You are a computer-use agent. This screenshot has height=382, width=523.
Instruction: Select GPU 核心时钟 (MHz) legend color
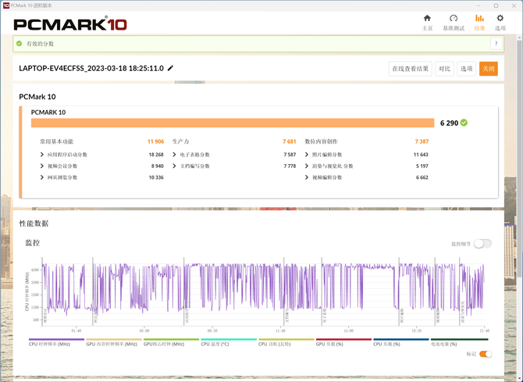(x=171, y=339)
